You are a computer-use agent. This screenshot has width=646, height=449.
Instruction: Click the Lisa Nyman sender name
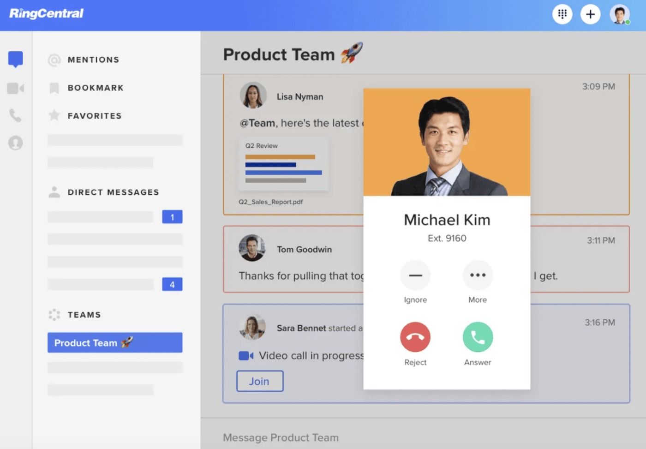point(300,97)
